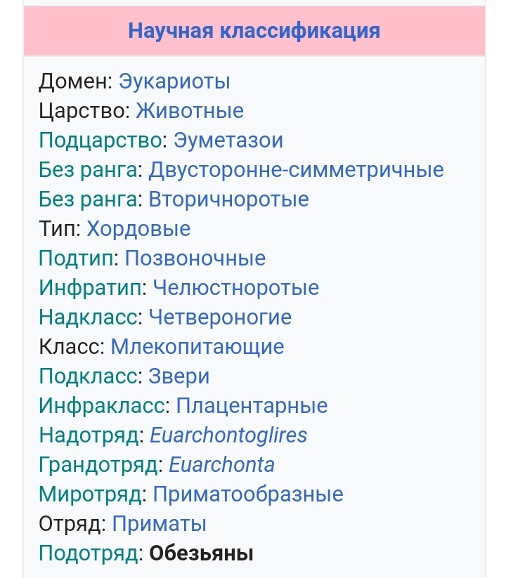Open the Euarchontoglires superorder link
This screenshot has width=506, height=578.
point(228,435)
